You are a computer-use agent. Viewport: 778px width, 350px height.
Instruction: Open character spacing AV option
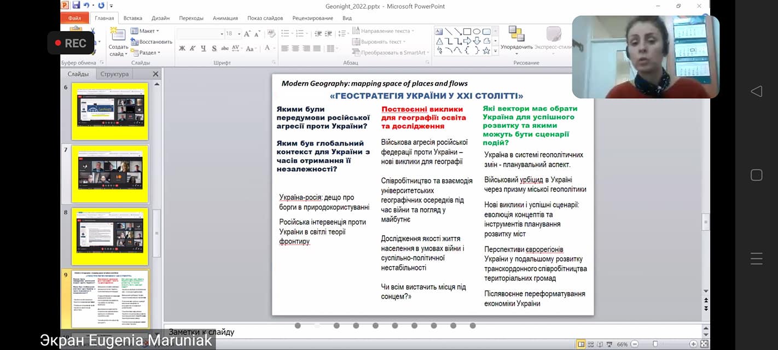(237, 48)
